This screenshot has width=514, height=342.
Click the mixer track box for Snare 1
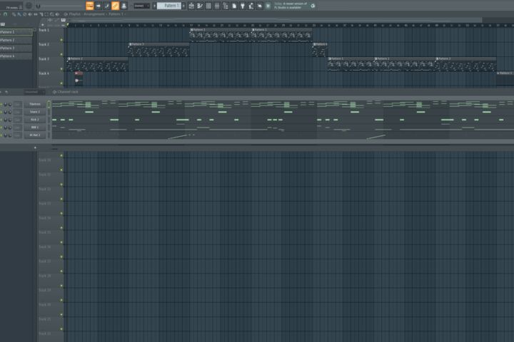pyautogui.click(x=18, y=112)
